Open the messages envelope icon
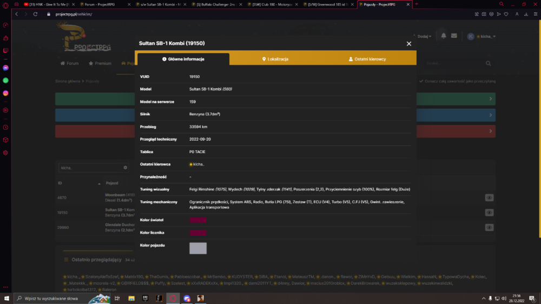541x304 pixels. point(454,36)
